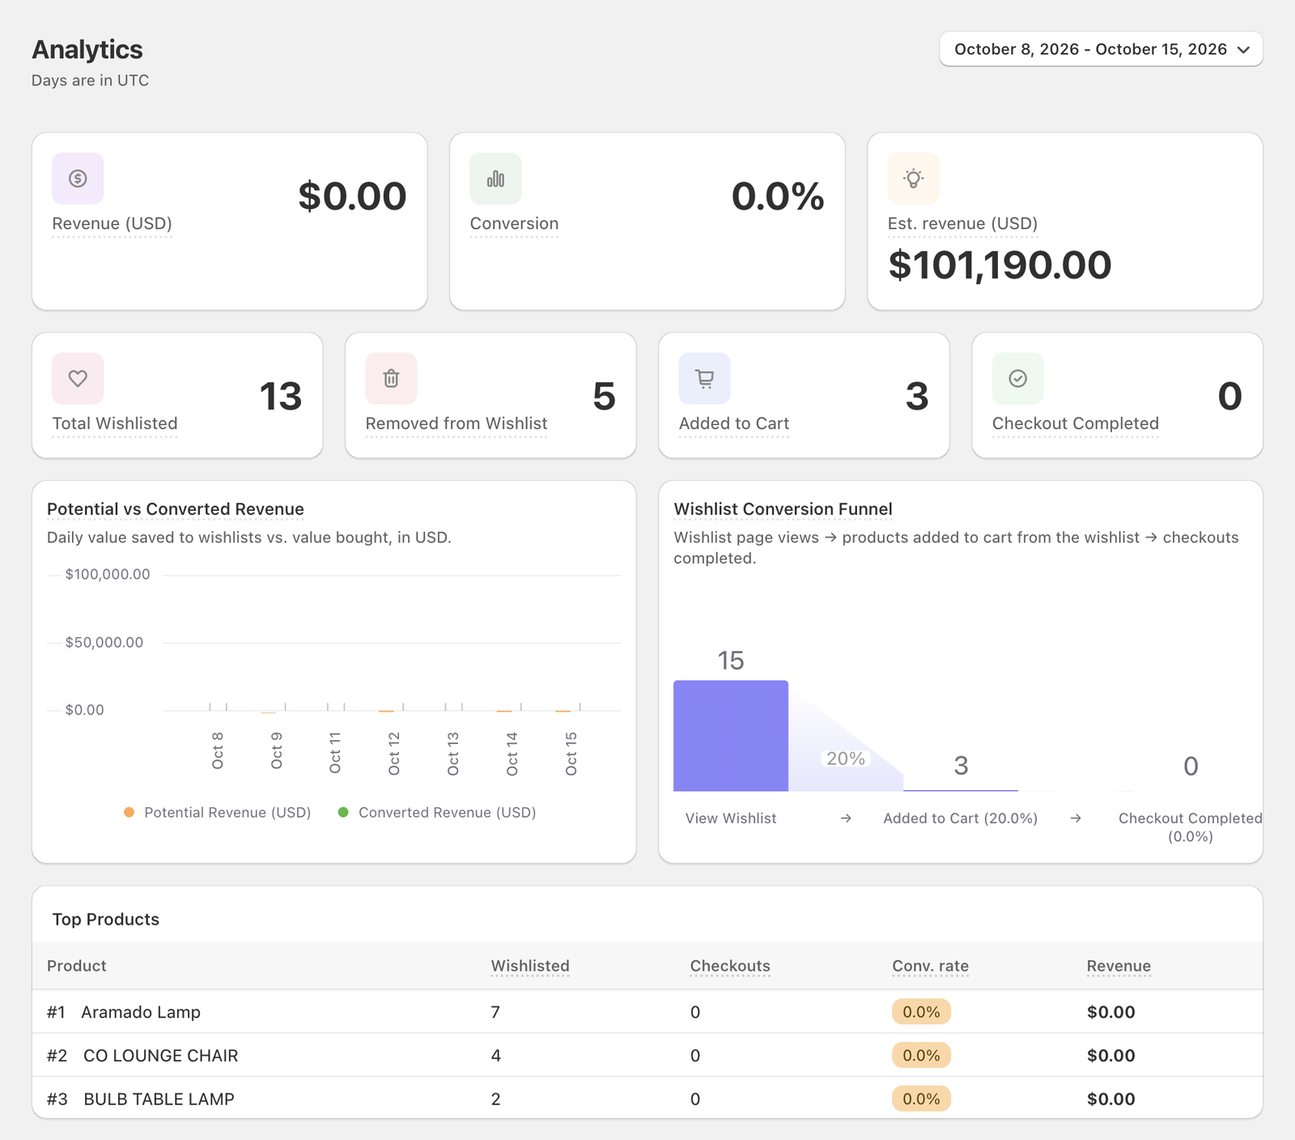Click the Est. revenue (USD) label
Image resolution: width=1295 pixels, height=1140 pixels.
[x=962, y=223]
